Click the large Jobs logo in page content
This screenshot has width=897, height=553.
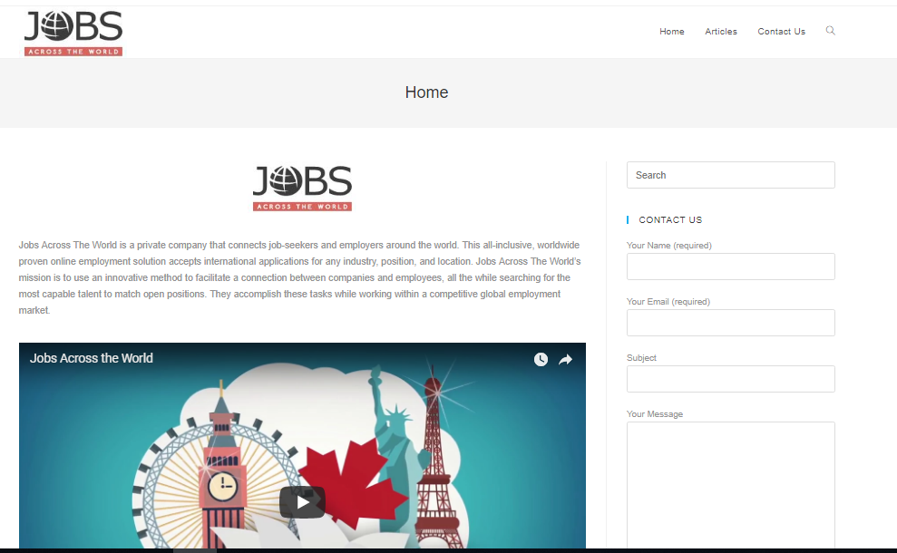click(x=302, y=189)
